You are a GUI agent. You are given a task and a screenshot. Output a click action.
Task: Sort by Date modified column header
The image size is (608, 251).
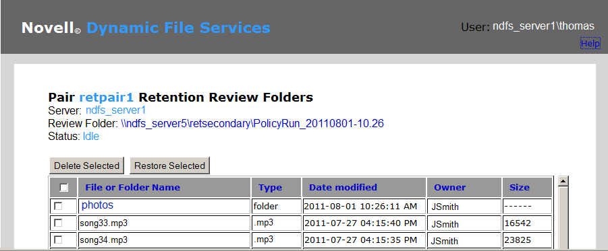click(x=343, y=188)
